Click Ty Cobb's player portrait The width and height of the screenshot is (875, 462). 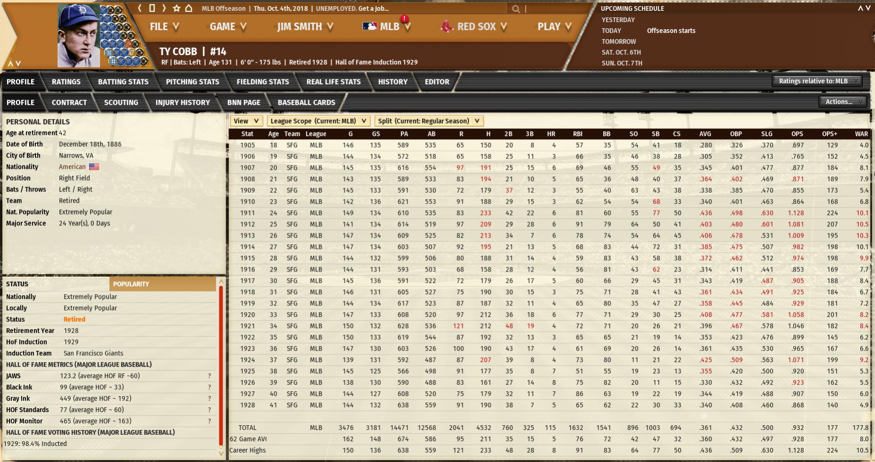(78, 36)
